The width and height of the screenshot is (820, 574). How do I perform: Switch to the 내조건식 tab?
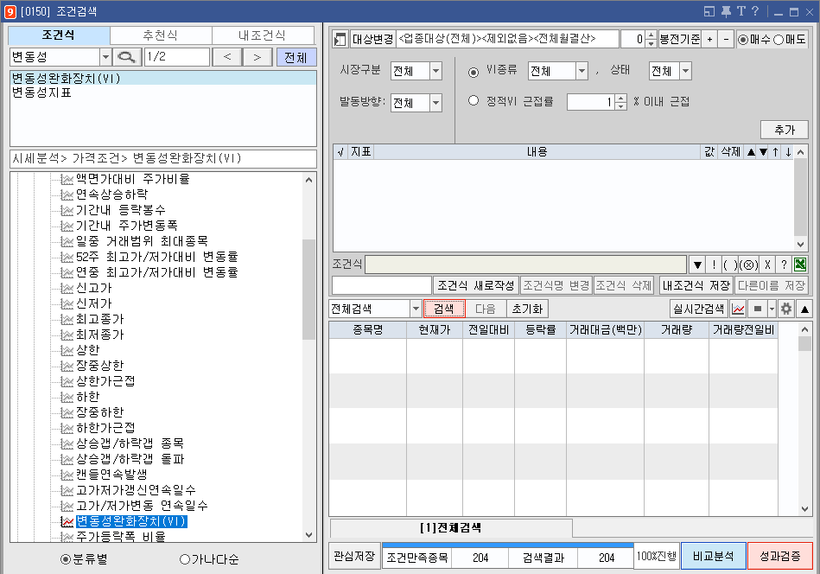coord(264,35)
